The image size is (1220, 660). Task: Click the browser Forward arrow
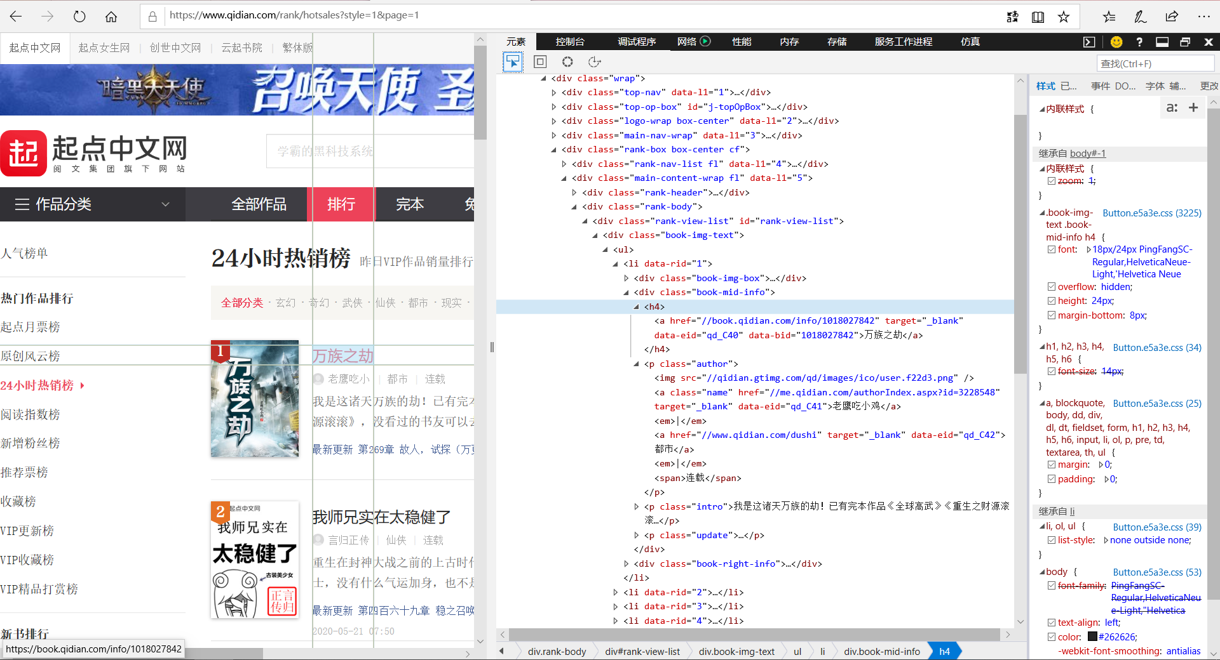[48, 16]
